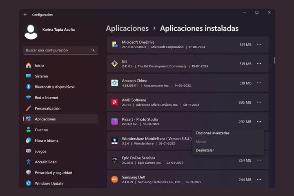This screenshot has height=196, width=294.
Task: Click the Personalización brush icon
Action: tap(29, 108)
